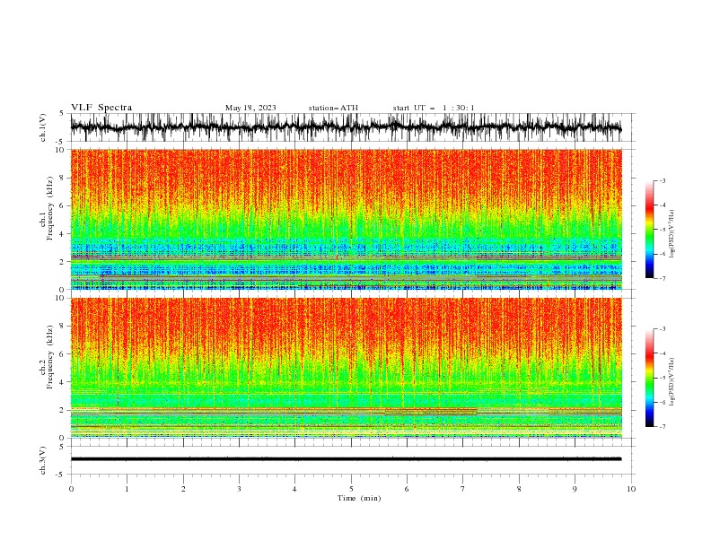Click inside the ch.2 spectrogram panel
The height and width of the screenshot is (549, 711).
coord(346,368)
